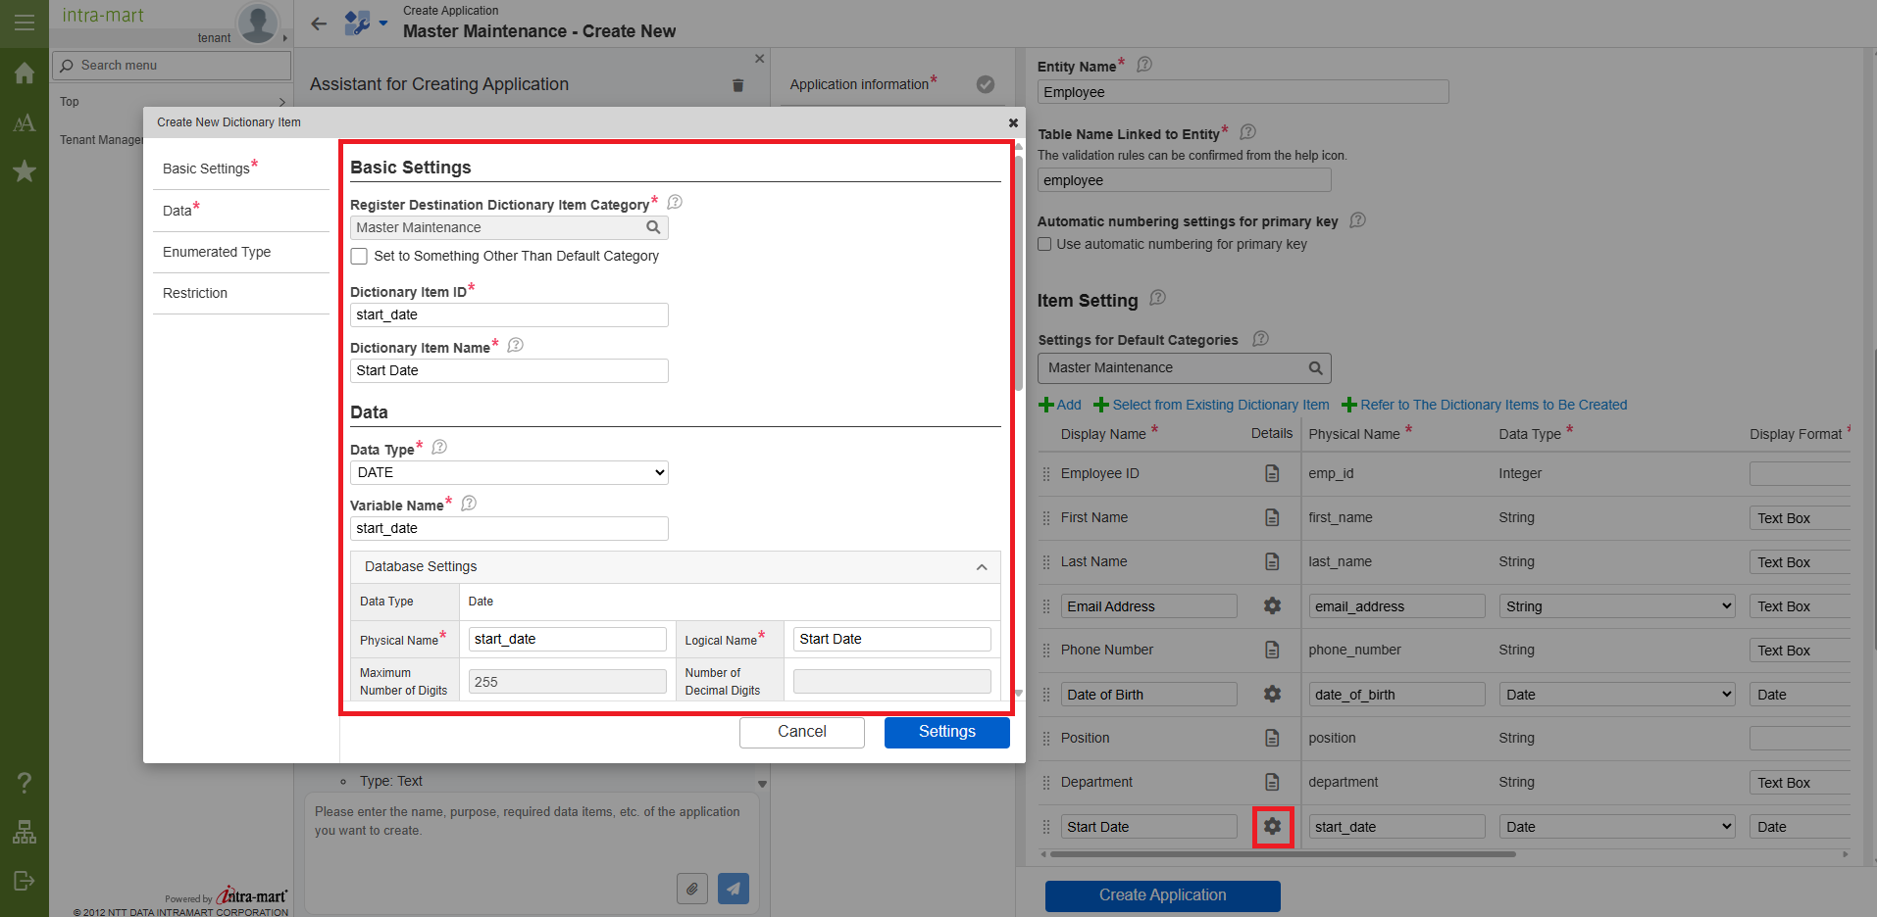
Task: Click the trash icon in Assistant panel
Action: pyautogui.click(x=737, y=85)
